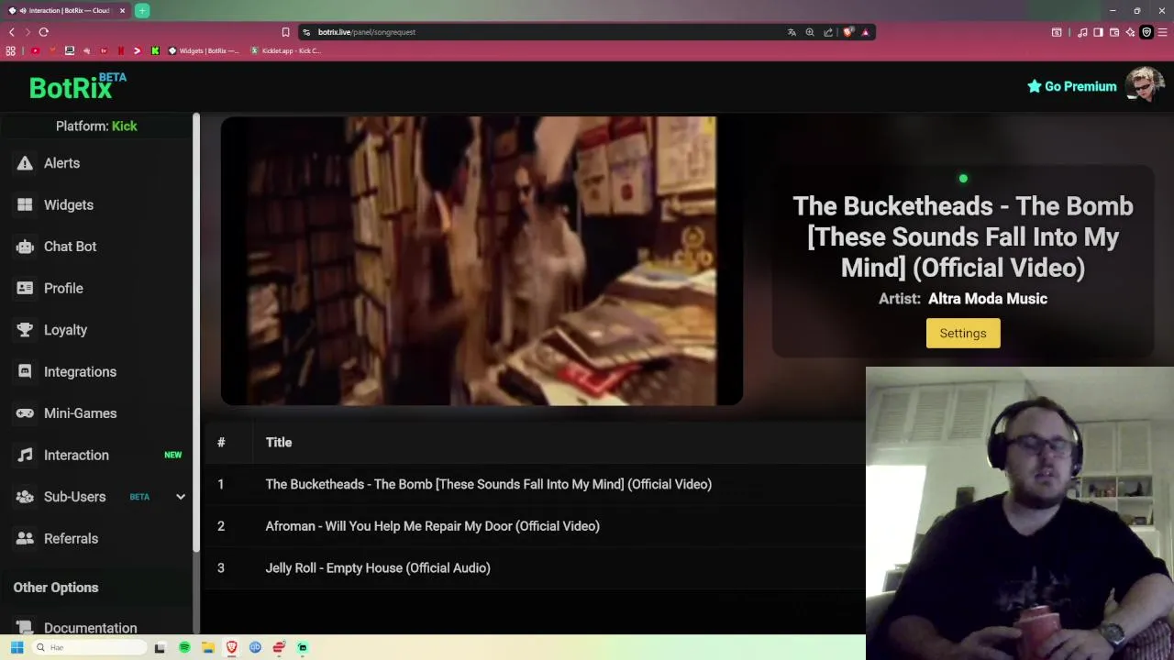
Task: Open song request Settings button
Action: click(x=963, y=333)
